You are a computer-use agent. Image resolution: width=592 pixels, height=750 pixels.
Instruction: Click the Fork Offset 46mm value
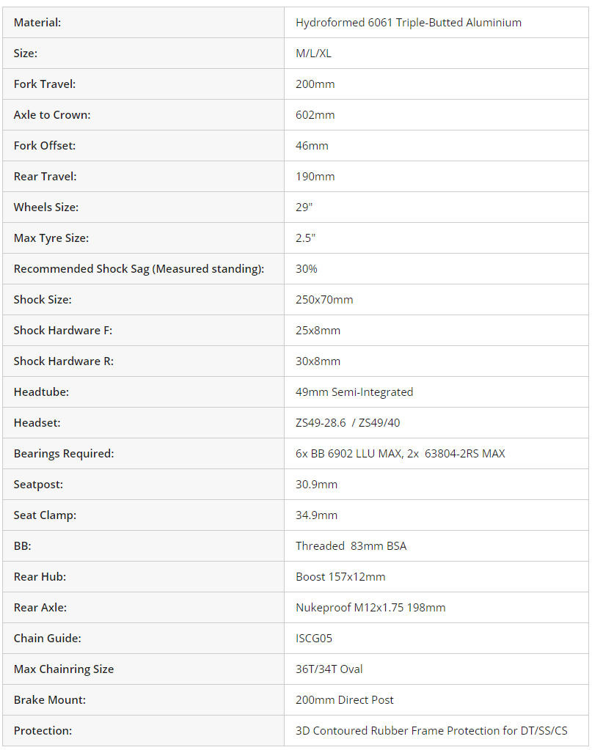click(312, 146)
